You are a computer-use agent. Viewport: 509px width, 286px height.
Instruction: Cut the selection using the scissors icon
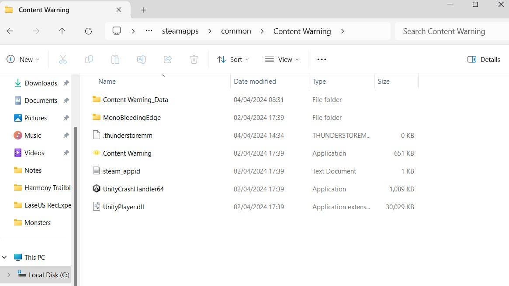[x=63, y=59]
